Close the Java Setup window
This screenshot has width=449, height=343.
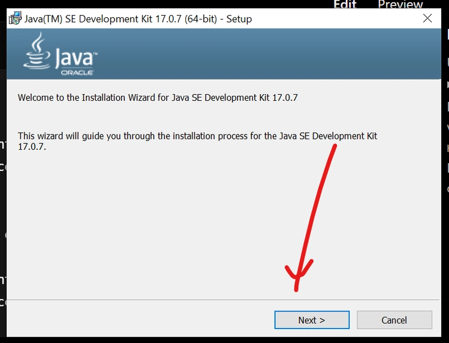point(427,18)
